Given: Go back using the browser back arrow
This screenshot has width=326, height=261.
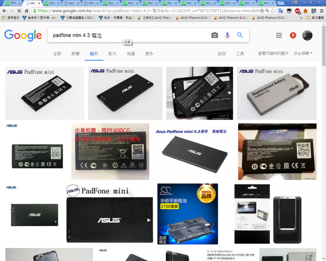Looking at the screenshot, I should 5,11.
